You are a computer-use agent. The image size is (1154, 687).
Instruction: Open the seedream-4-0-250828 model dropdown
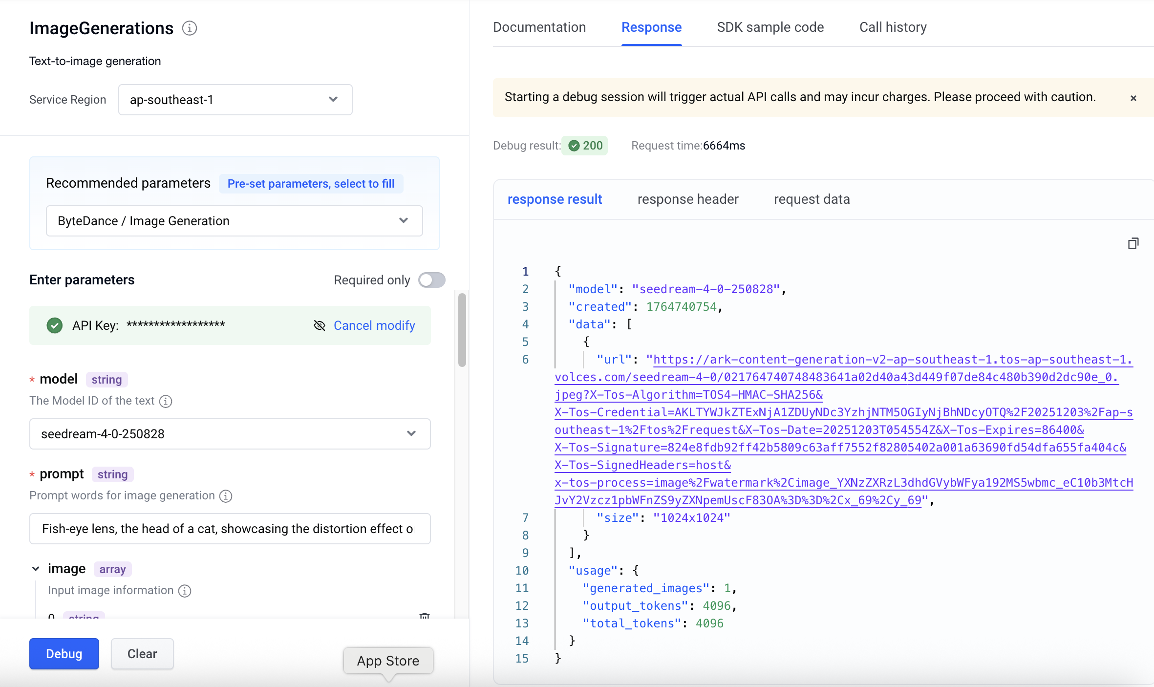click(230, 434)
